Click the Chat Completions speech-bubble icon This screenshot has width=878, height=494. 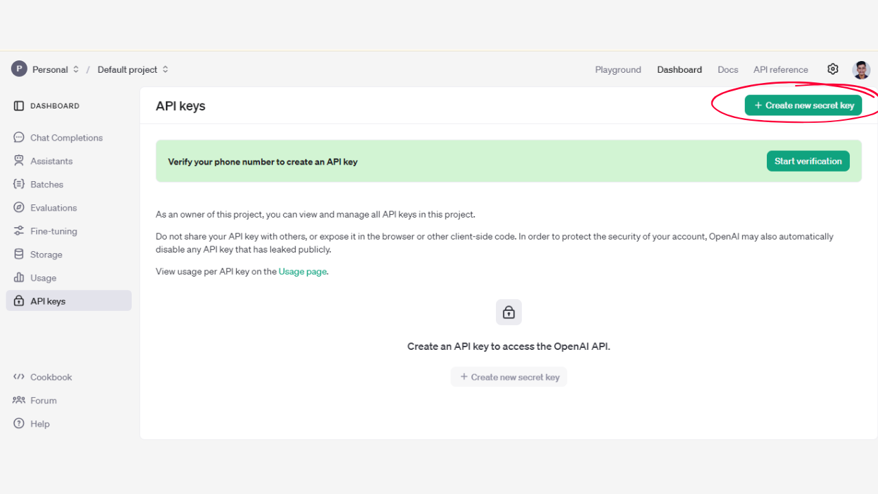coord(19,137)
